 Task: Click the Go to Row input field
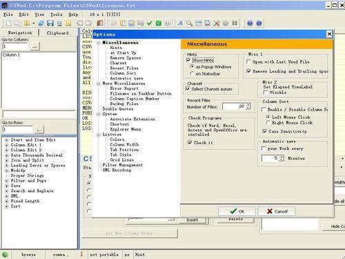click(x=17, y=129)
